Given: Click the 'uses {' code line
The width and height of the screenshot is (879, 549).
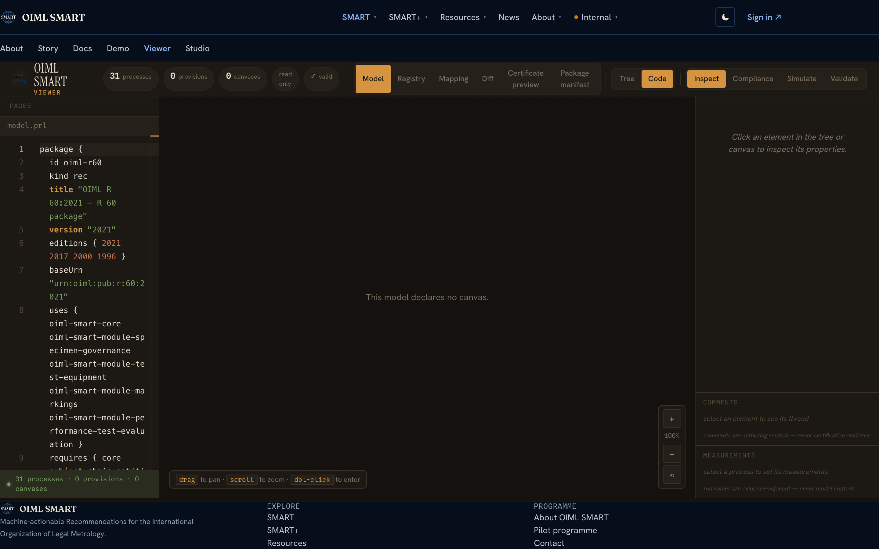Looking at the screenshot, I should tap(63, 310).
